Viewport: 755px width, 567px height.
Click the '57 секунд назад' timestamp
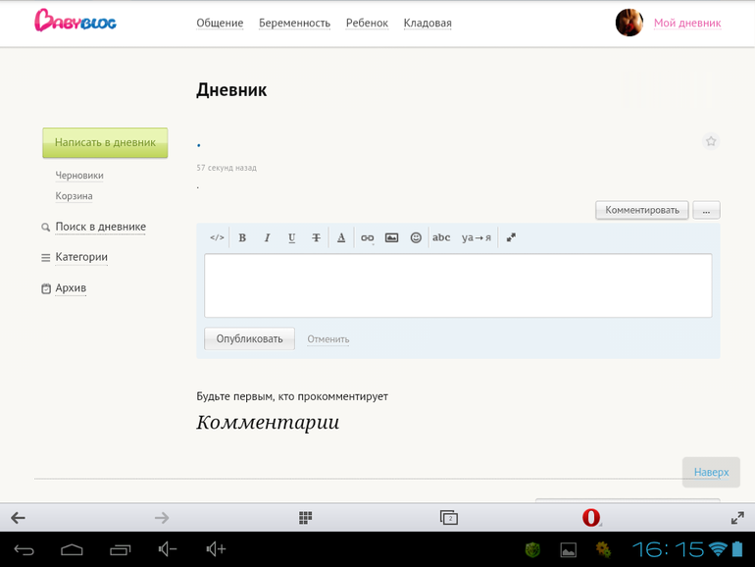point(226,168)
